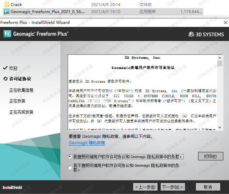Click the license heading Geomagic终端用户软件许可证协议
This screenshot has height=194, width=229.
143,68
